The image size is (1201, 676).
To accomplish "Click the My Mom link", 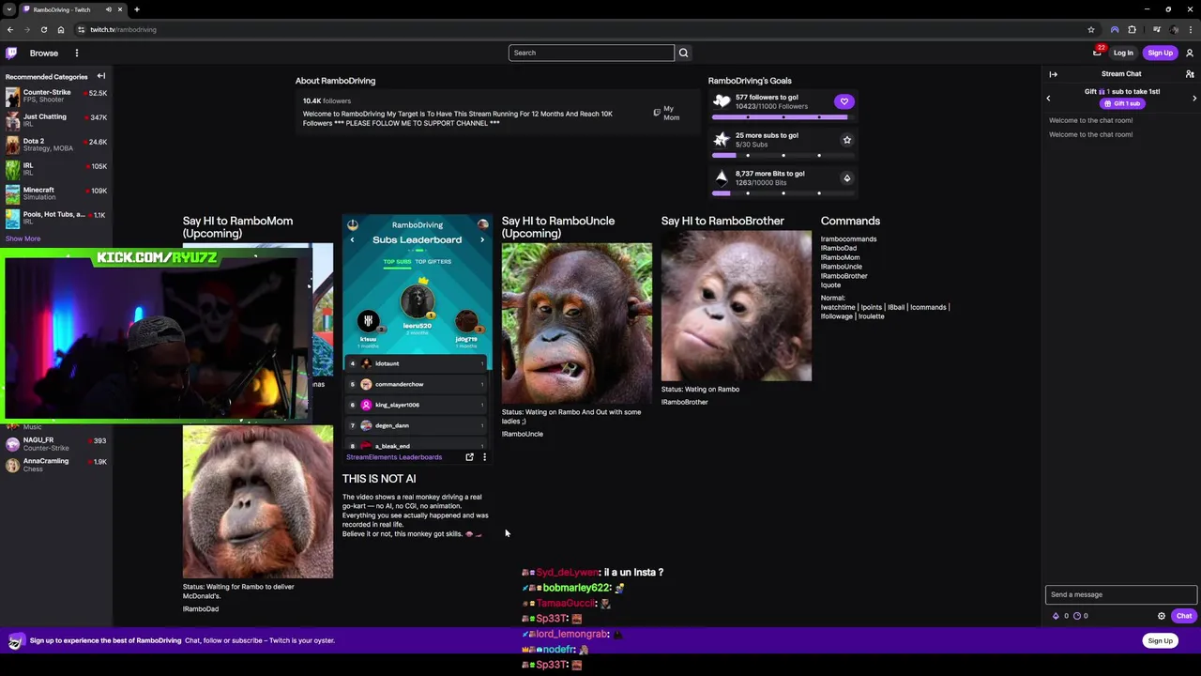I will [667, 113].
